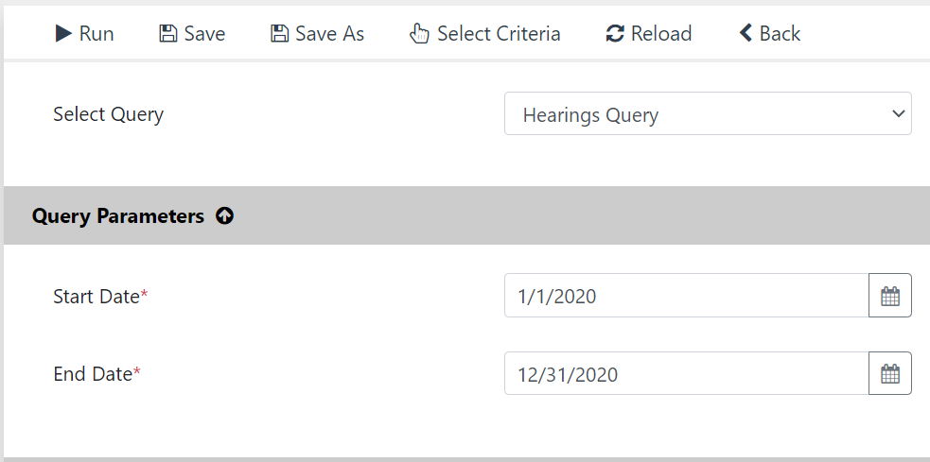Click the Run play triangle icon
The width and height of the screenshot is (930, 462).
[x=63, y=33]
